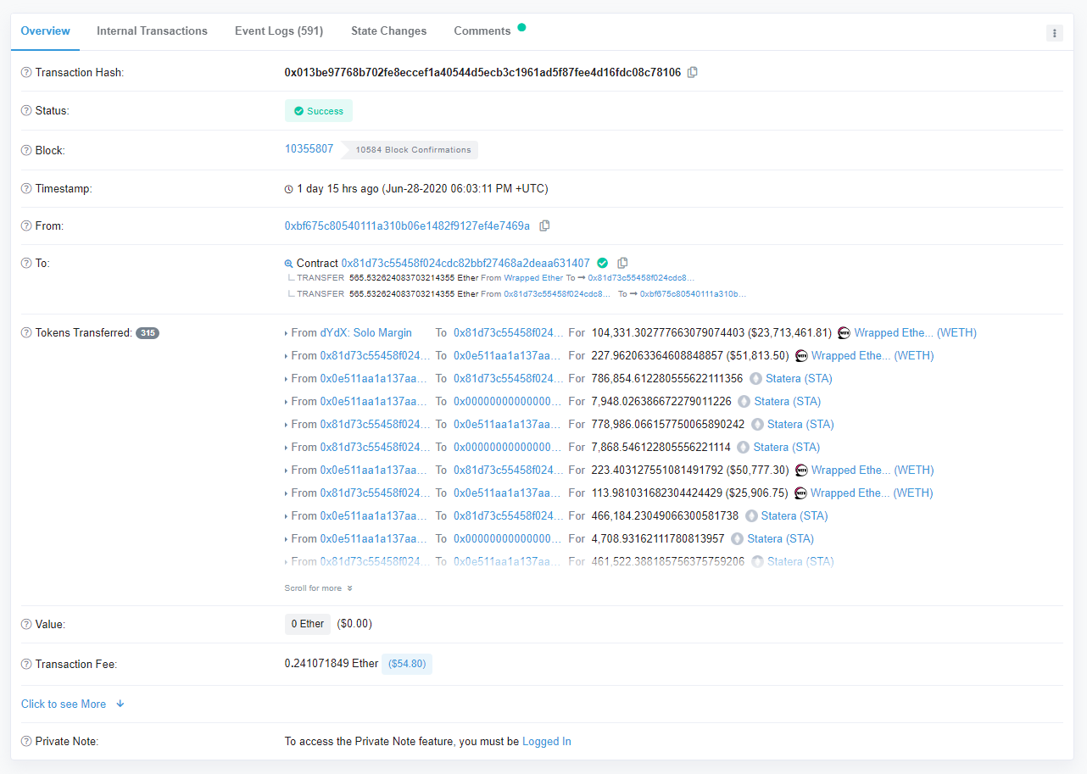Click the 315 tokens transferred count badge
This screenshot has height=774, width=1087.
point(148,333)
